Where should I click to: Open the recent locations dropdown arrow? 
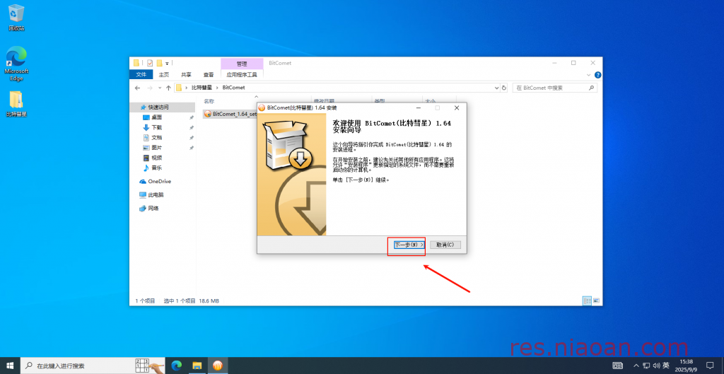[160, 88]
